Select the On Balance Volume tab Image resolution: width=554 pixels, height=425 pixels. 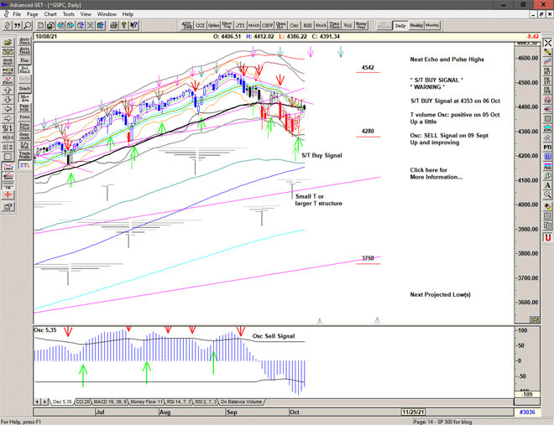(242, 402)
